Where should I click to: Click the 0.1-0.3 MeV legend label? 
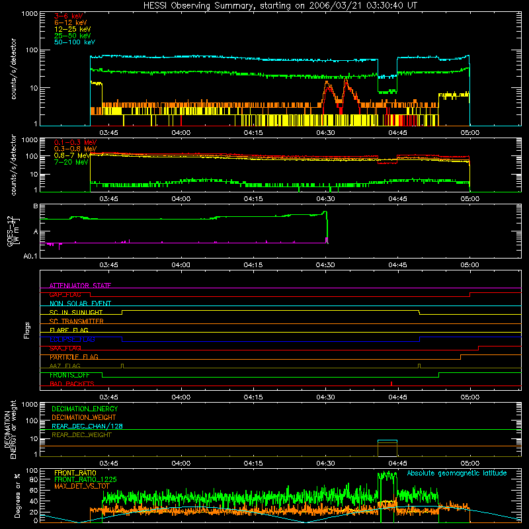pyautogui.click(x=75, y=142)
